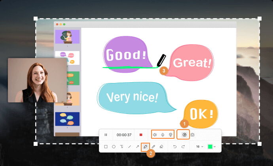Click the recording area's bottom-left corner handle

pyautogui.click(x=36, y=144)
